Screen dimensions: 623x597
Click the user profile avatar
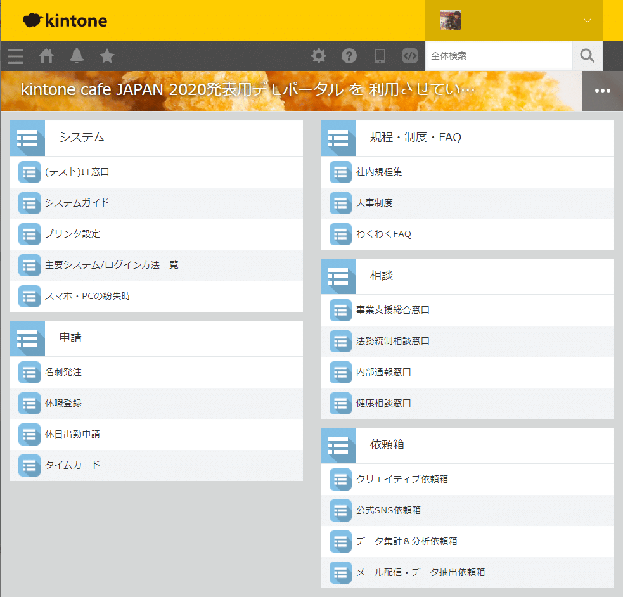coord(451,21)
